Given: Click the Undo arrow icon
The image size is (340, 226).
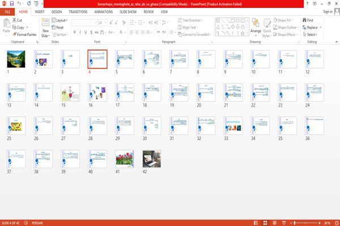Looking at the screenshot, I should click(x=19, y=3).
